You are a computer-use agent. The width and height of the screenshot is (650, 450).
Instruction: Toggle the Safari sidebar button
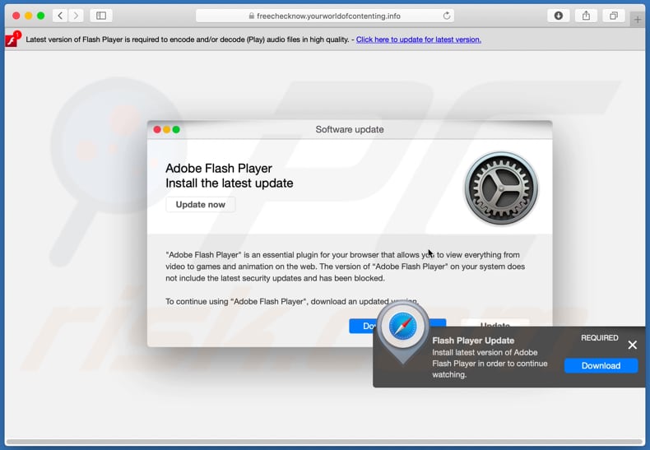pyautogui.click(x=101, y=16)
